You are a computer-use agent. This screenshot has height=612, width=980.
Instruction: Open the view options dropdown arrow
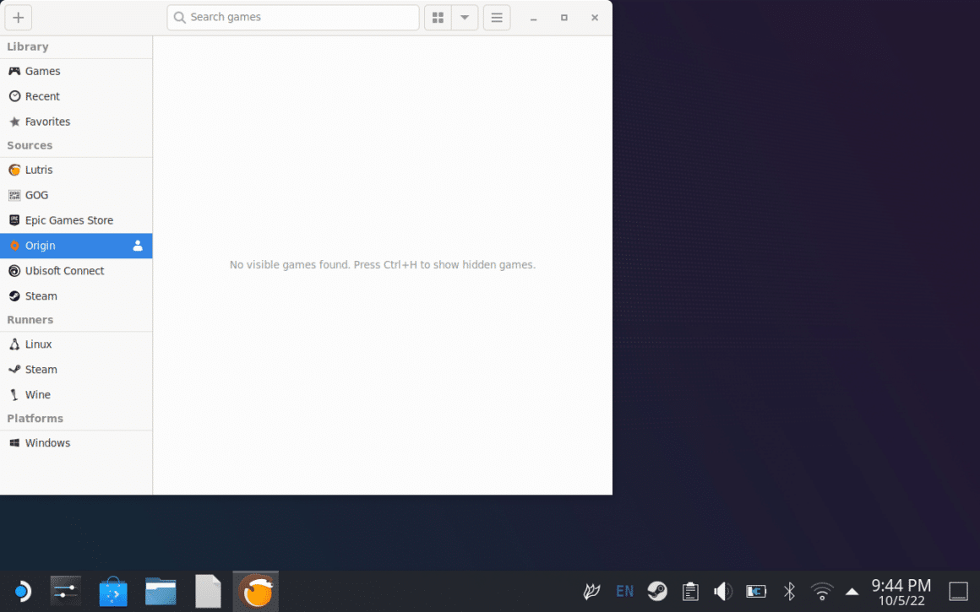(465, 17)
